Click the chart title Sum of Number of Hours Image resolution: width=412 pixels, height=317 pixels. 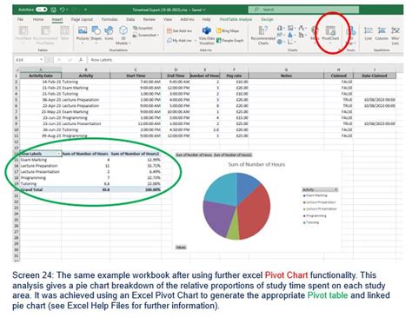256,164
